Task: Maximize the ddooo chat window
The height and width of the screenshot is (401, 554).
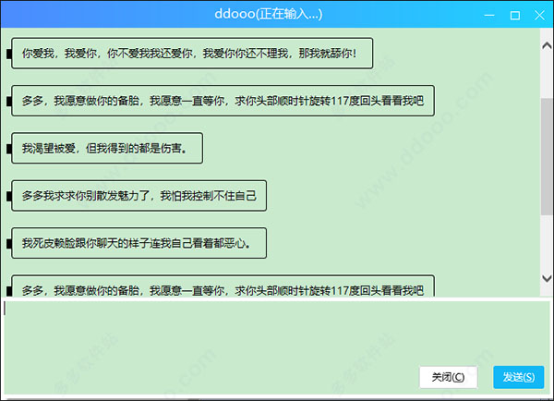Action: click(515, 15)
